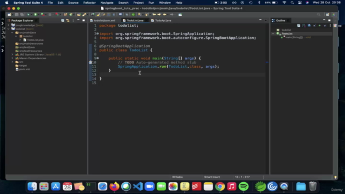Image resolution: width=345 pixels, height=194 pixels.
Task: Collapse All in Package Explorer
Action: click(63, 20)
